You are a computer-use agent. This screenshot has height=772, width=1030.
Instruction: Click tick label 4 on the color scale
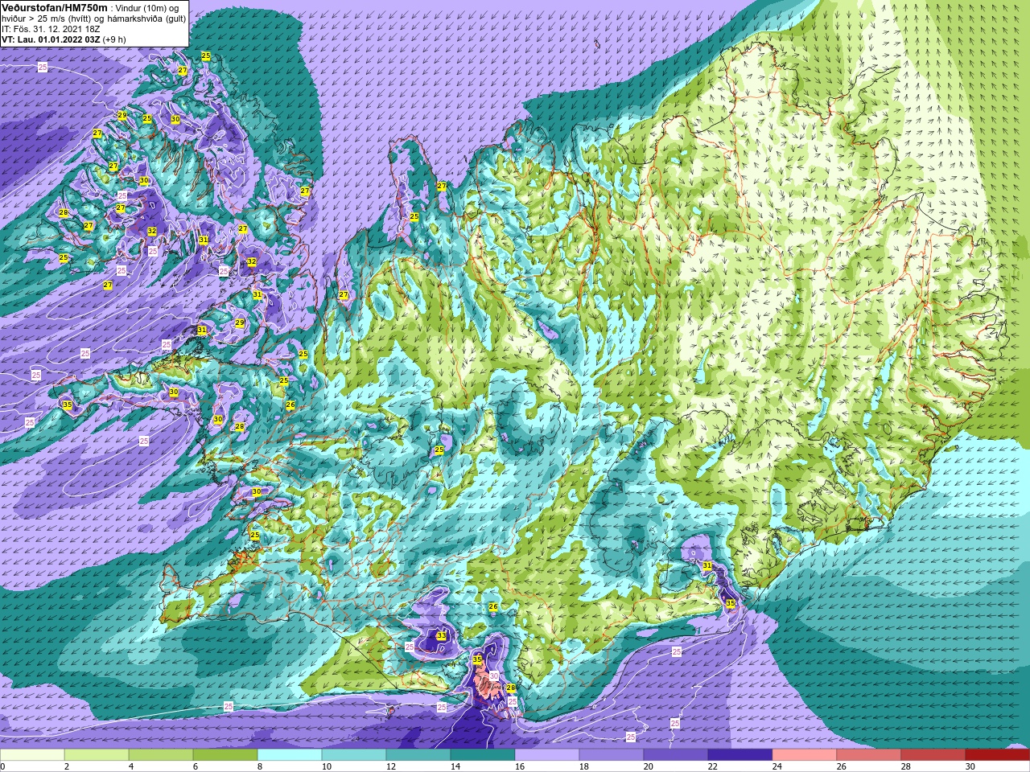click(131, 766)
